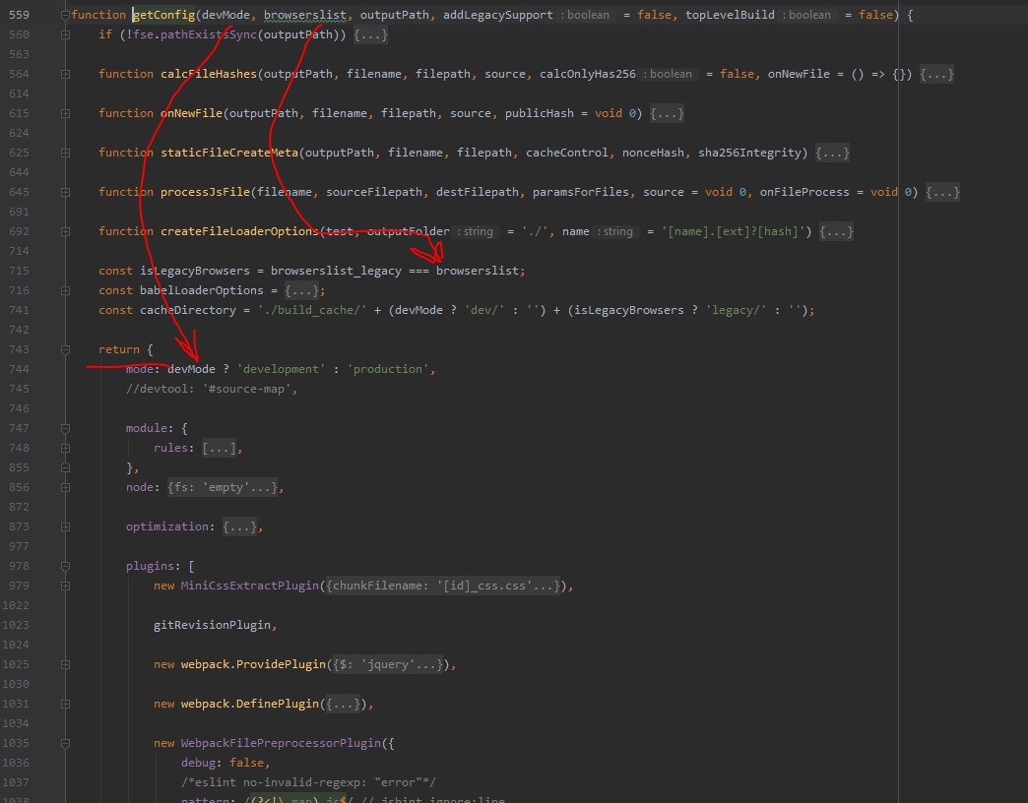Expand the calcFileHashes fold marker in gutter
Viewport: 1028px width, 803px height.
[65, 74]
